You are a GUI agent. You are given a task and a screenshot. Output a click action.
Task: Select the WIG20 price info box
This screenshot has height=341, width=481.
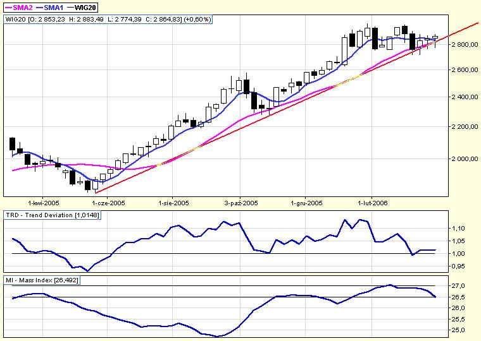[x=108, y=20]
